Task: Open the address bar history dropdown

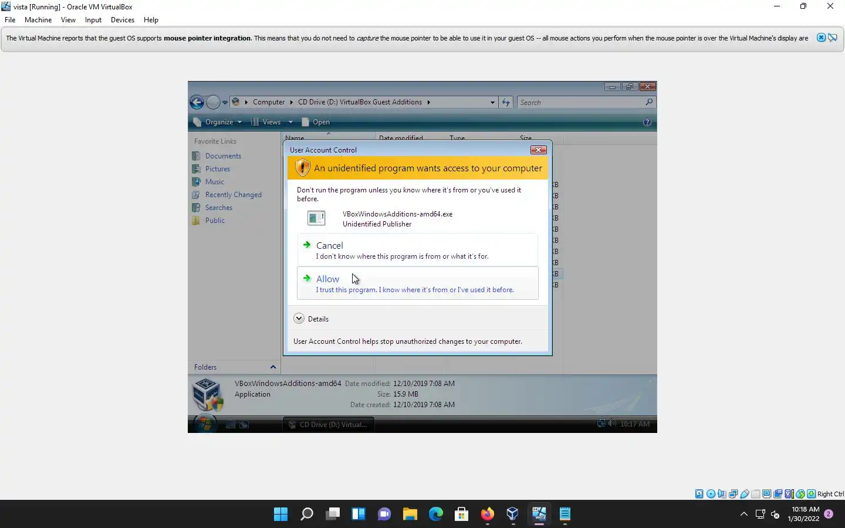Action: coord(492,102)
